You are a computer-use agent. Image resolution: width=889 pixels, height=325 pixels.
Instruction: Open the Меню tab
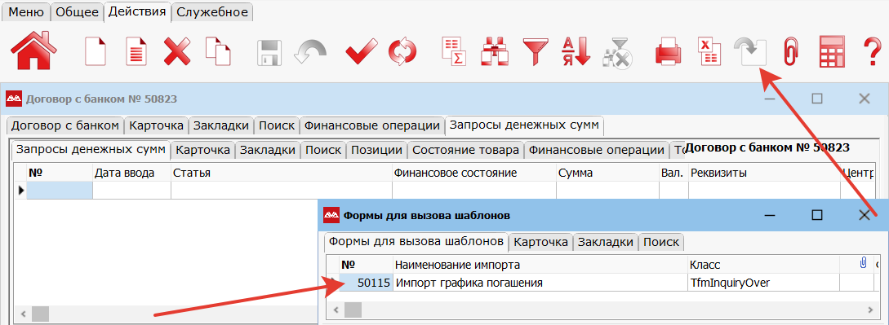[25, 12]
